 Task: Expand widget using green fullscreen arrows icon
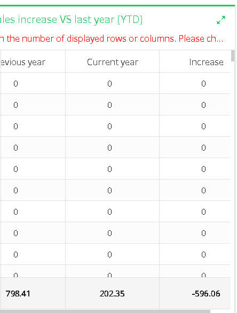(221, 20)
